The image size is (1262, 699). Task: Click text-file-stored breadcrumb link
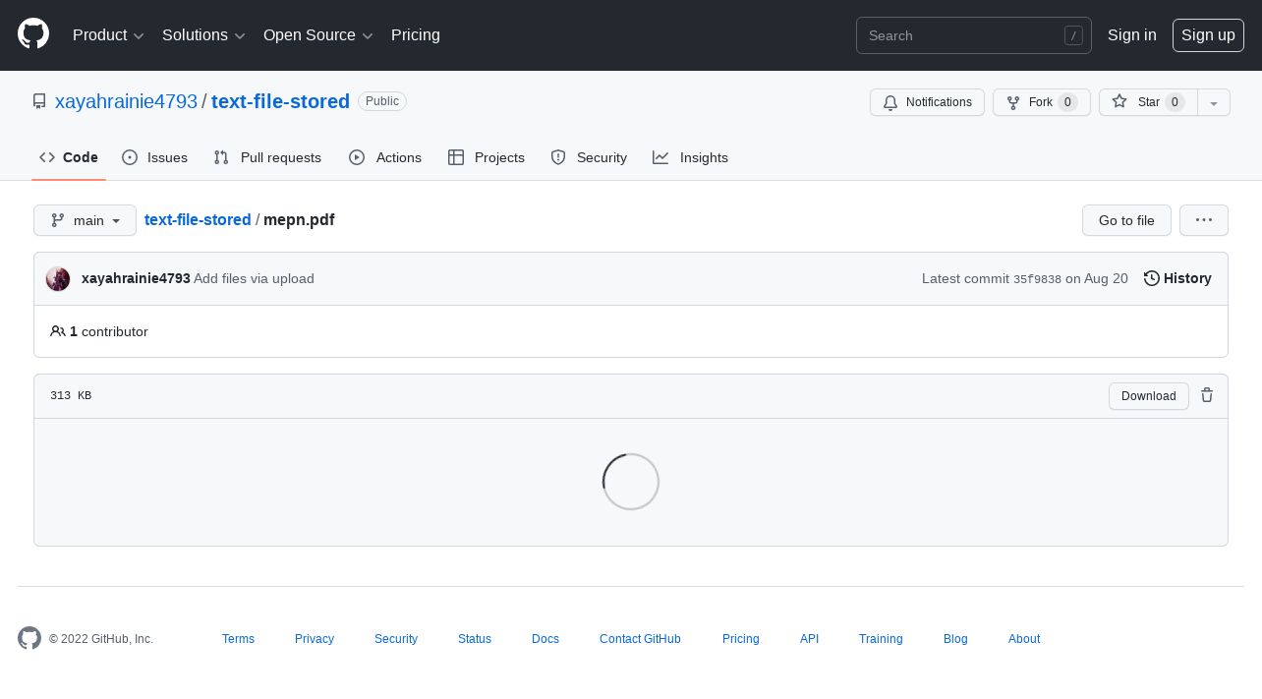[x=198, y=220]
